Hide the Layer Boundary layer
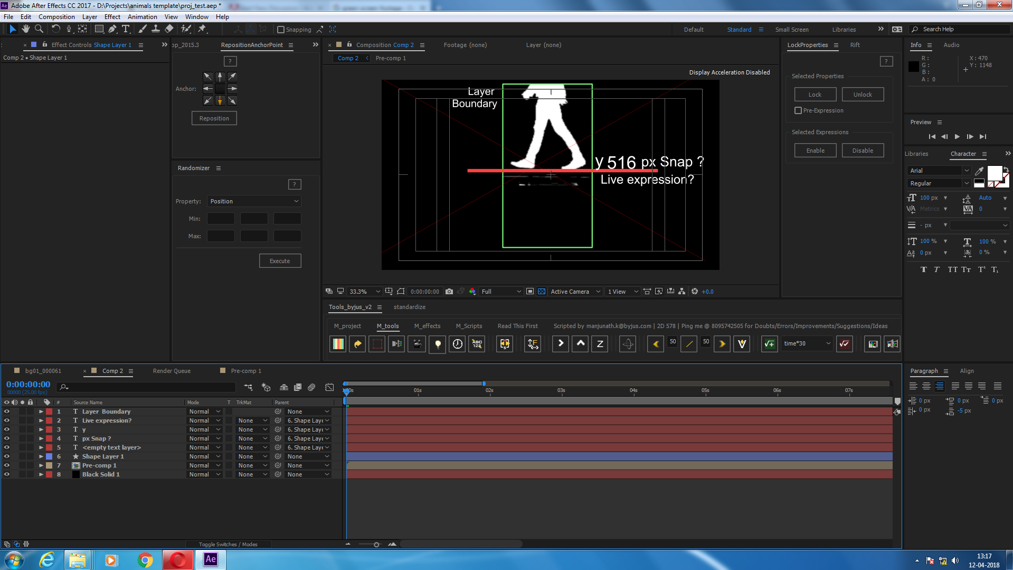The height and width of the screenshot is (570, 1013). (7, 412)
